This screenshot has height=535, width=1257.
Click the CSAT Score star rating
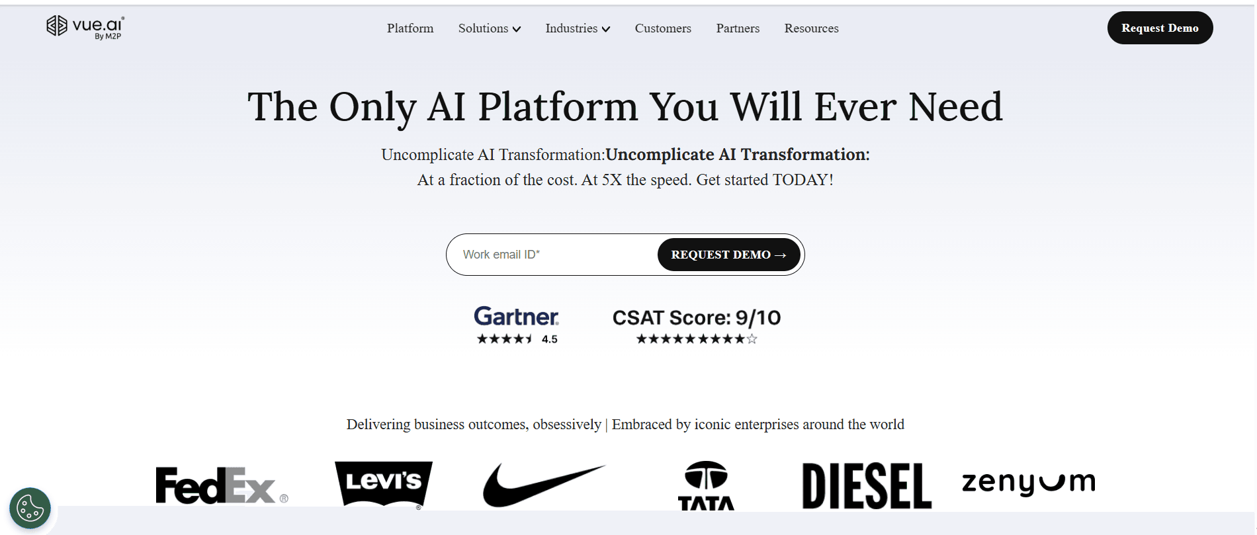(x=696, y=339)
